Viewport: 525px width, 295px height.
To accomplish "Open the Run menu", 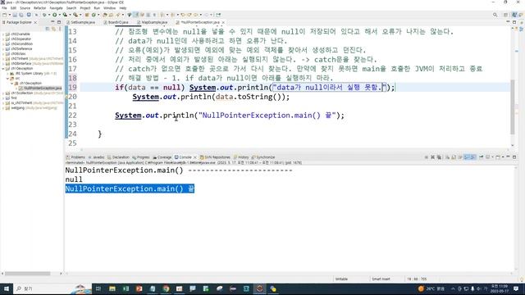I will tap(97, 7).
